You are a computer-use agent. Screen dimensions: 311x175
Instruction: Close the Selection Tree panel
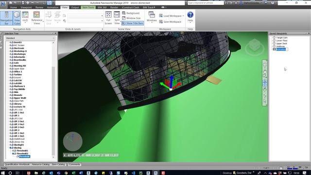[x=55, y=34]
